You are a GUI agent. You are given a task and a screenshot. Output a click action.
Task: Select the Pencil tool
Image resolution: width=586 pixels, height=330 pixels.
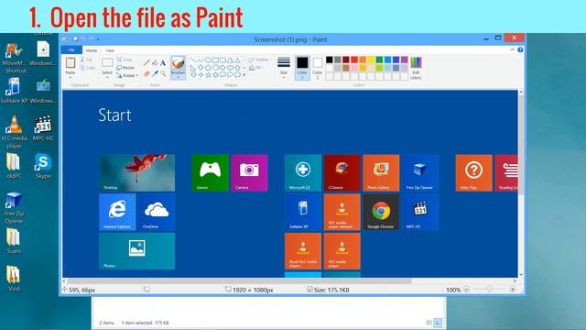click(146, 62)
